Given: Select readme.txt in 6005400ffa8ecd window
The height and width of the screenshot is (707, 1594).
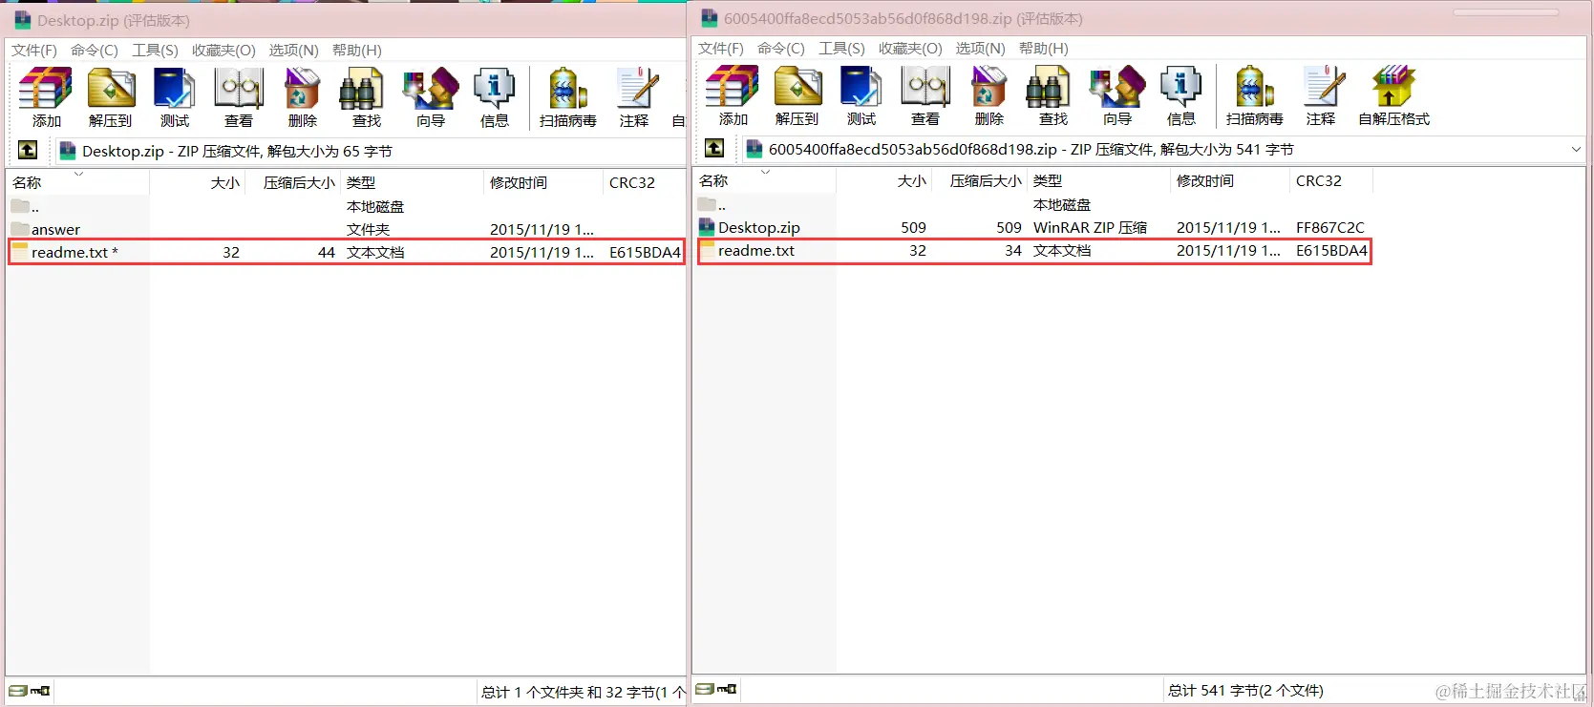Looking at the screenshot, I should pyautogui.click(x=1033, y=250).
